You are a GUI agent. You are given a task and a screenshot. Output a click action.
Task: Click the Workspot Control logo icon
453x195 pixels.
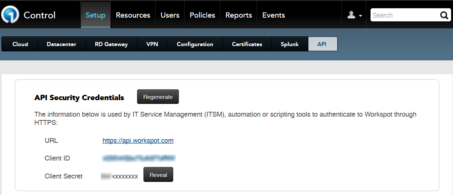click(10, 15)
